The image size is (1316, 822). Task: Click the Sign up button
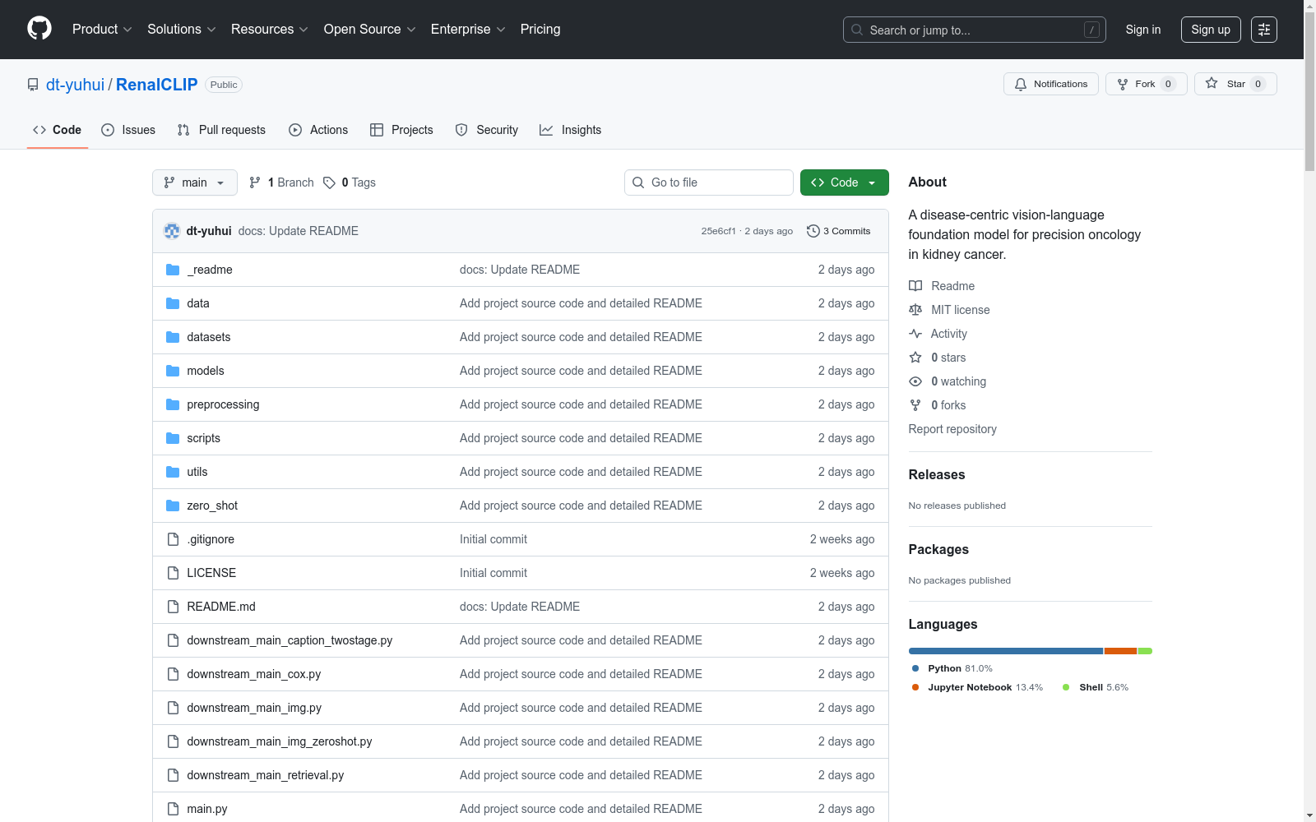click(x=1210, y=30)
